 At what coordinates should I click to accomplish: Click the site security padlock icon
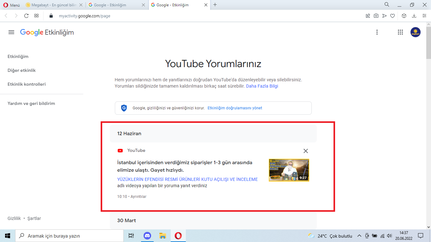pos(50,15)
